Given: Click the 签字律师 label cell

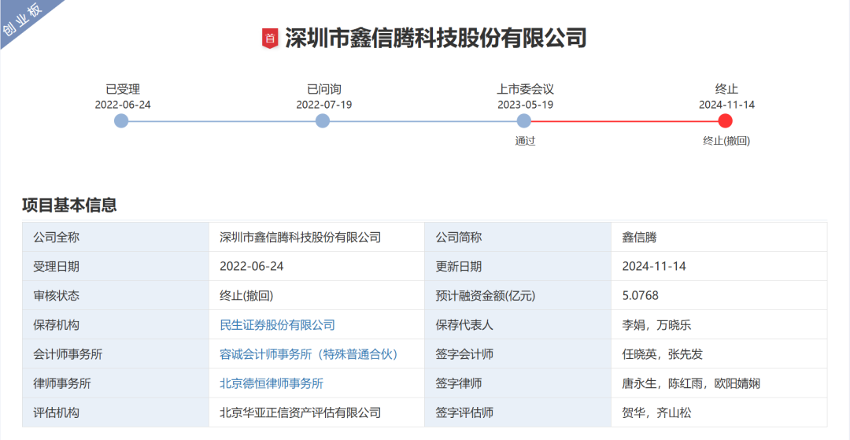Looking at the screenshot, I should coord(518,383).
